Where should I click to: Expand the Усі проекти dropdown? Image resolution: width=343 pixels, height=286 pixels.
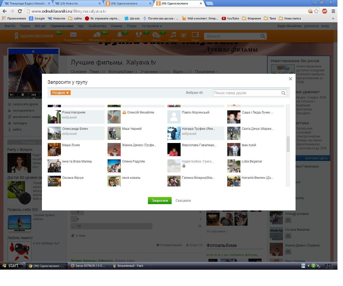coord(152,26)
